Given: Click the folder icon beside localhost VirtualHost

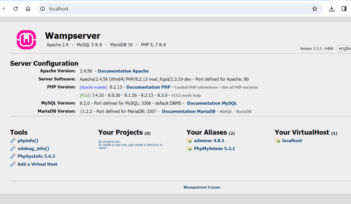Looking at the screenshot, I should [278, 140].
